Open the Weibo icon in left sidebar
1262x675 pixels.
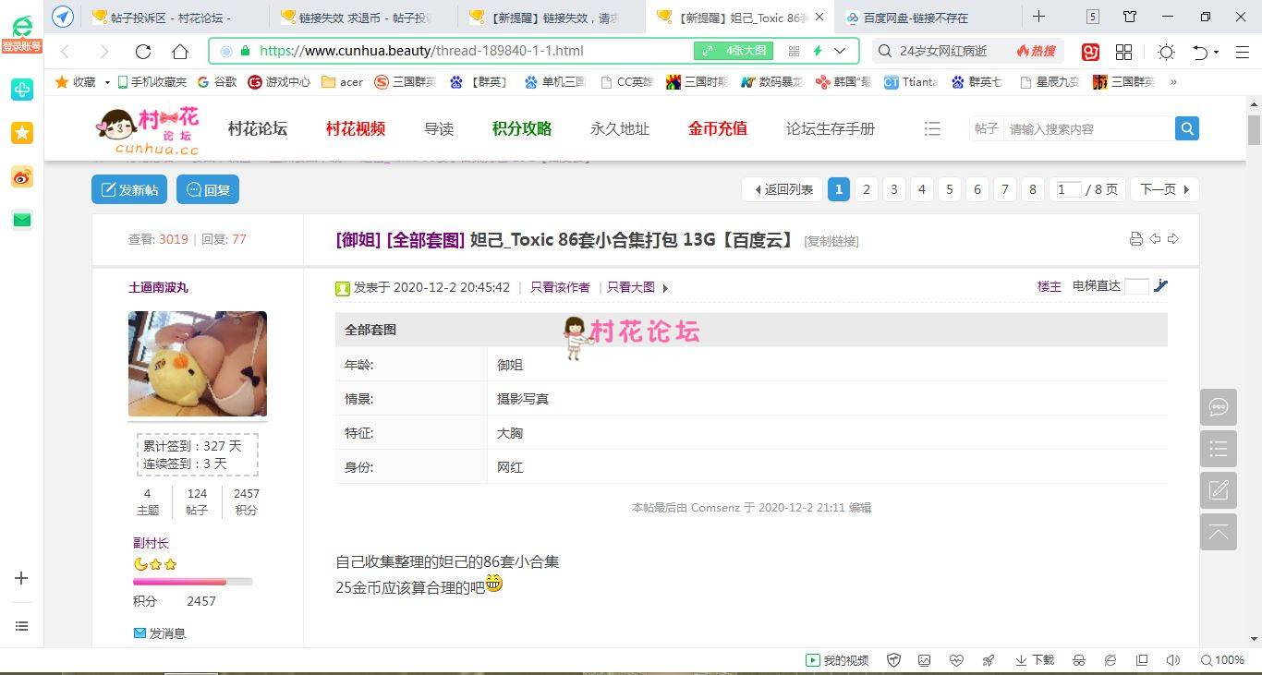(22, 177)
